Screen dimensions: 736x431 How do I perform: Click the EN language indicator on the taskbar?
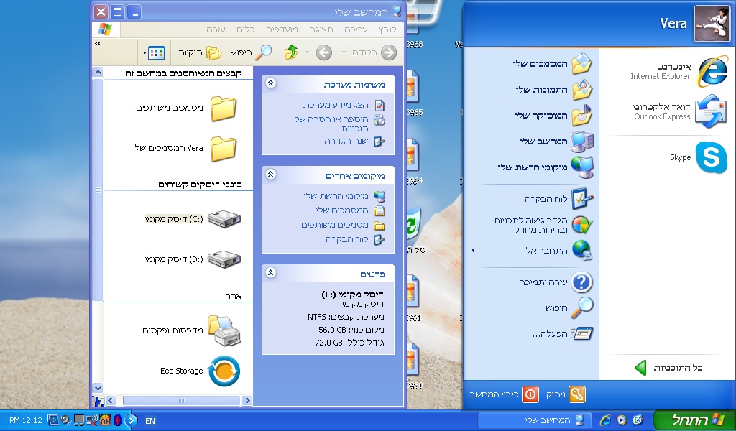(x=150, y=420)
